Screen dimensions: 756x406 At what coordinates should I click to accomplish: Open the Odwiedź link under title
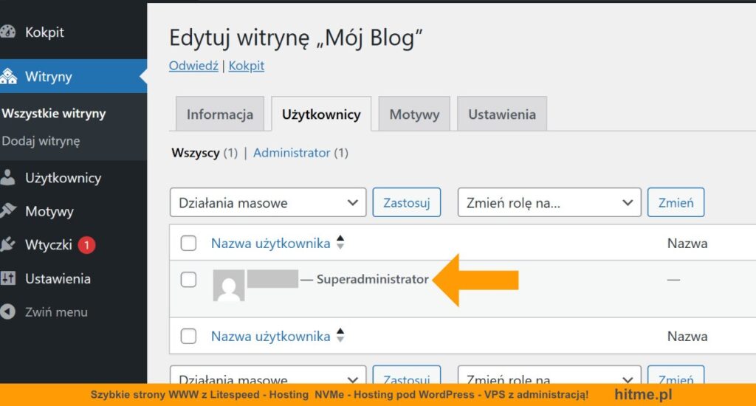click(x=193, y=66)
